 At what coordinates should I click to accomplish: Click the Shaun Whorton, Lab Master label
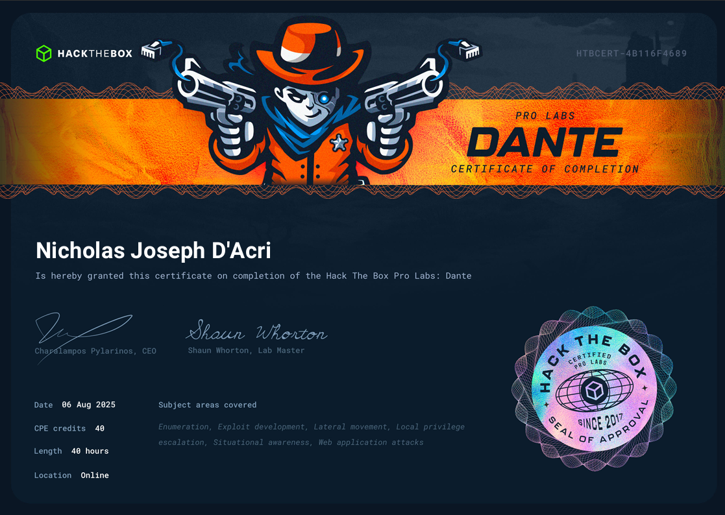point(246,350)
